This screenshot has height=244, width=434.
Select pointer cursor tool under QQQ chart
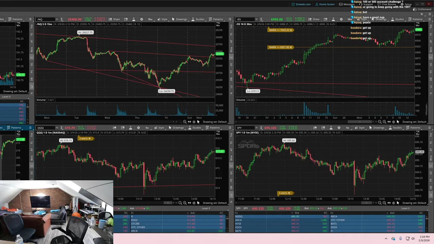198,203
